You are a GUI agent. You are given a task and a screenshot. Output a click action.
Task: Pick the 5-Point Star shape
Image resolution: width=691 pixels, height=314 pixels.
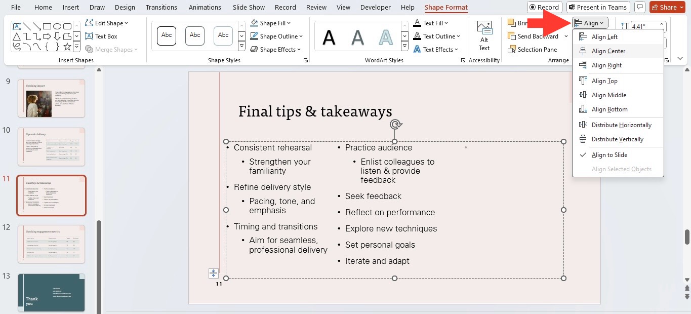tap(67, 47)
